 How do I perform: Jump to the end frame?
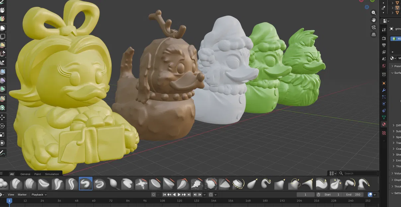(189, 194)
